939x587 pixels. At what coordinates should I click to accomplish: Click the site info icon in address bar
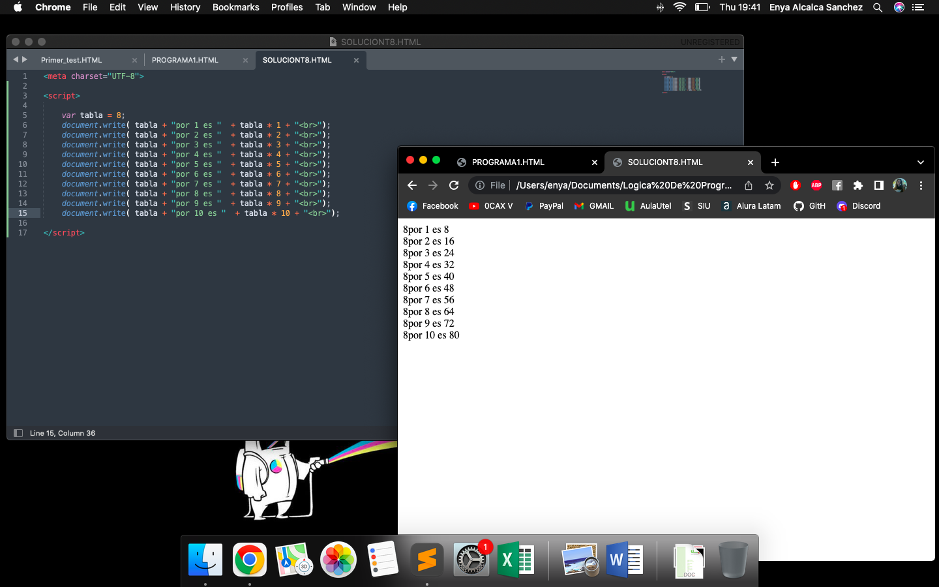tap(480, 185)
